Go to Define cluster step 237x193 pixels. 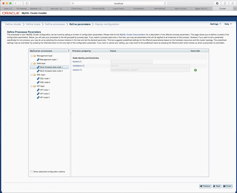(13, 24)
